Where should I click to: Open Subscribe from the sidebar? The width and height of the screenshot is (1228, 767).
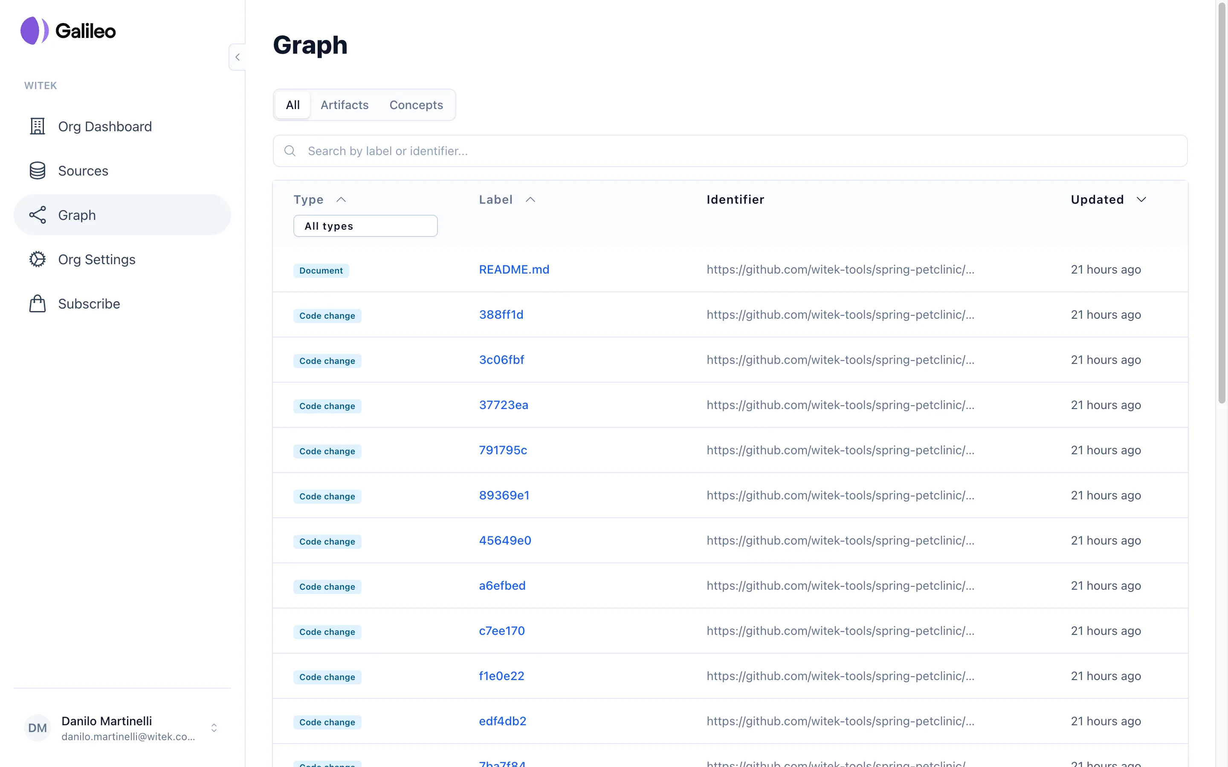pos(122,303)
